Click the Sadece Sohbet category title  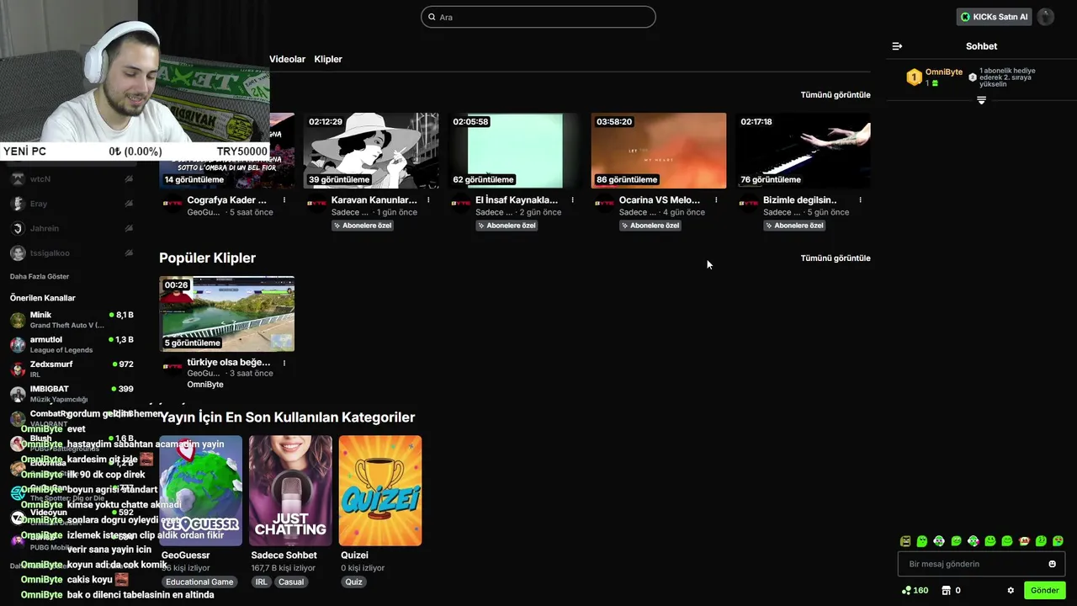[x=284, y=555]
